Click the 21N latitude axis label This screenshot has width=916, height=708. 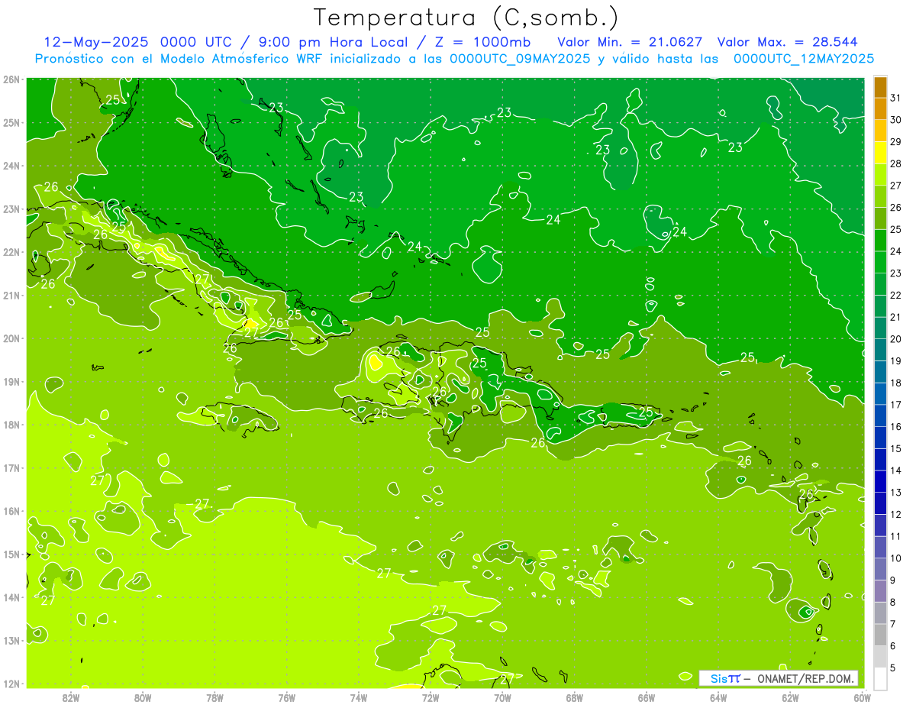(x=11, y=295)
